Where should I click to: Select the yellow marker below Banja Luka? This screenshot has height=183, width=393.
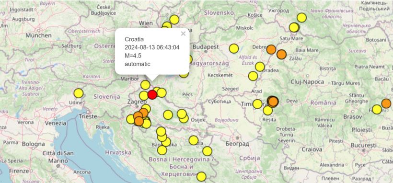162,150
